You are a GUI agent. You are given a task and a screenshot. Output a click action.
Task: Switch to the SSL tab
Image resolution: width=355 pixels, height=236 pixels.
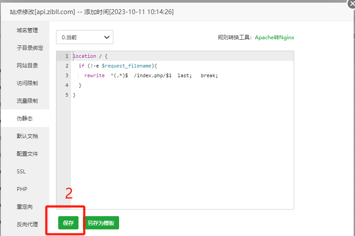(x=22, y=172)
